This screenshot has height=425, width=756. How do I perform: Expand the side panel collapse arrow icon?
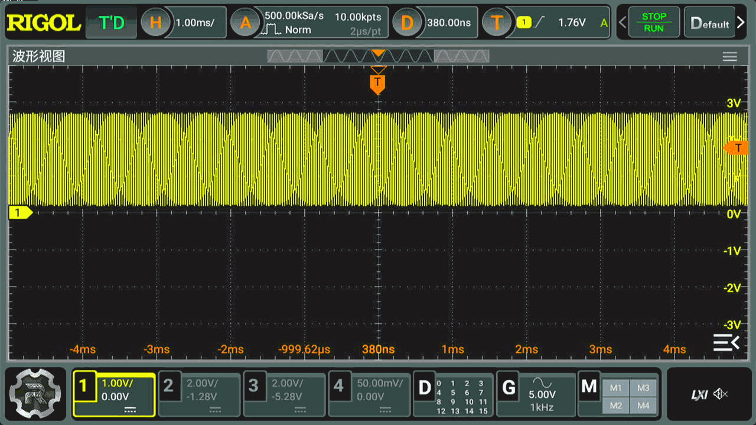726,343
